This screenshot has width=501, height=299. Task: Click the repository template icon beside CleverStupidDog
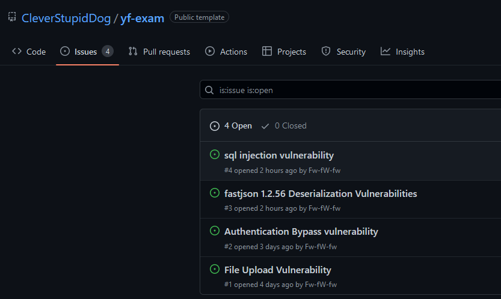(x=12, y=17)
